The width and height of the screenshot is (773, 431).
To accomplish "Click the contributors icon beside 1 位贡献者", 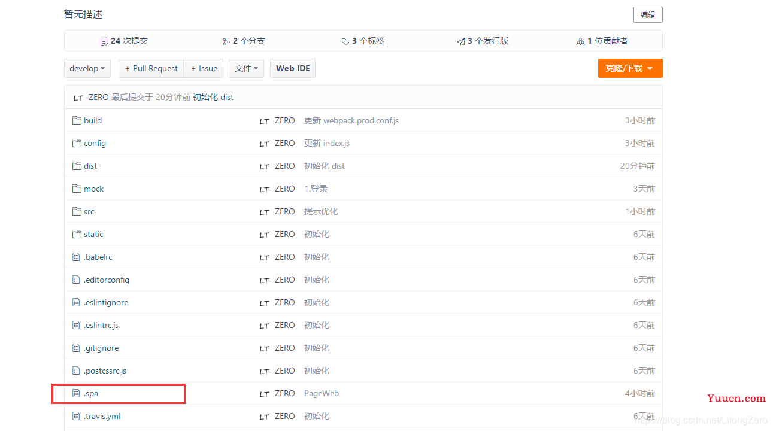I will (580, 41).
